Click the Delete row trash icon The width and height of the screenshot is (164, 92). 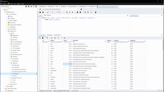tap(52, 38)
